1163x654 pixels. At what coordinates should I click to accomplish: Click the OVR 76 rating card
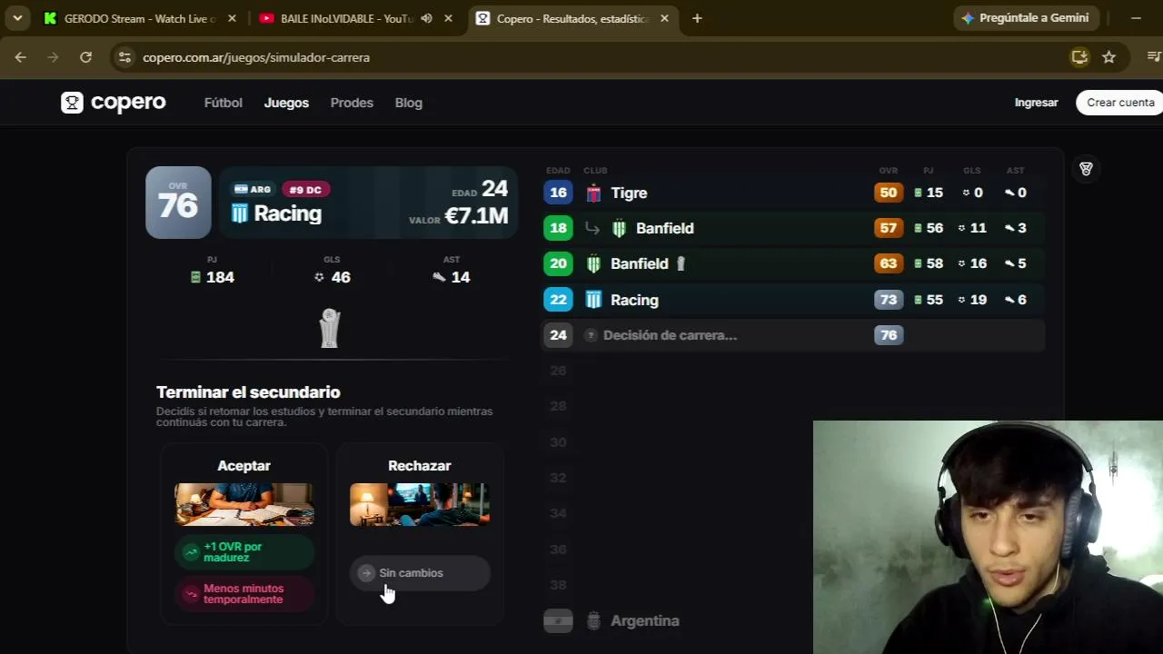click(178, 203)
